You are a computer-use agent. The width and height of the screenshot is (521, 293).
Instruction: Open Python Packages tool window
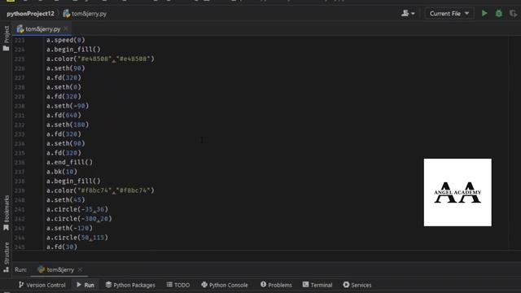pyautogui.click(x=130, y=285)
